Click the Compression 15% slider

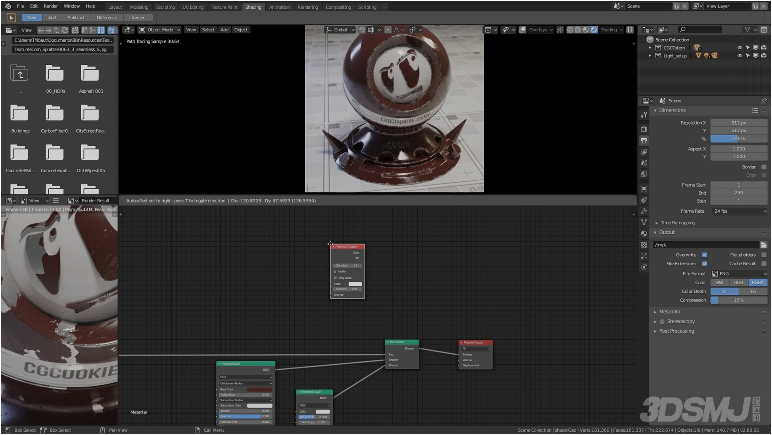click(x=739, y=301)
